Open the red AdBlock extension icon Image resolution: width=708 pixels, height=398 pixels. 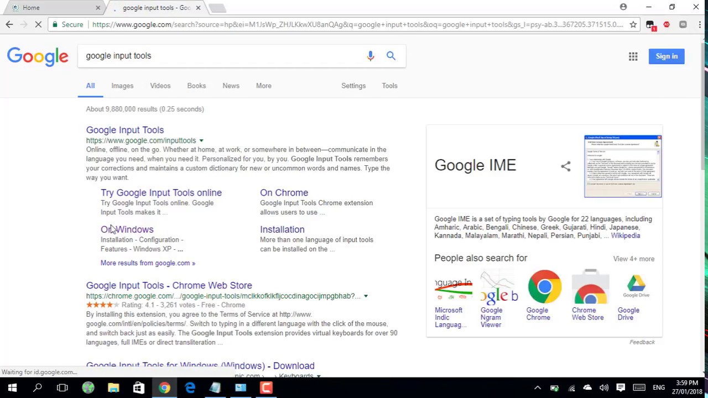(667, 24)
